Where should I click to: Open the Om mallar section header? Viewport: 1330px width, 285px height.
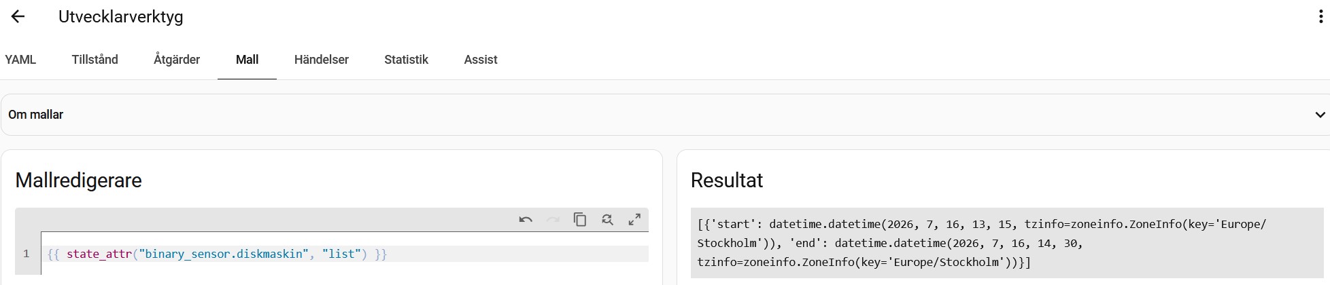click(665, 115)
